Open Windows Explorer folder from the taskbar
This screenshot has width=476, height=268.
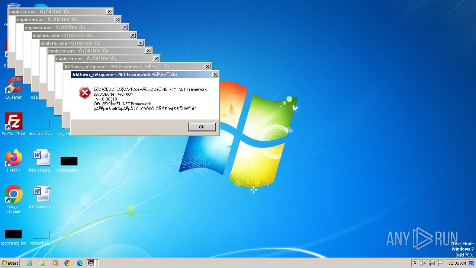[x=42, y=263]
